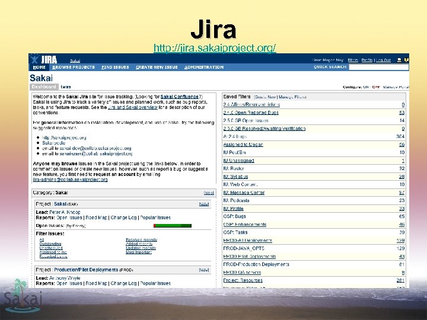Click the yellow help icon in the header
Viewport: 427px width, 320px height.
pyautogui.click(x=407, y=60)
